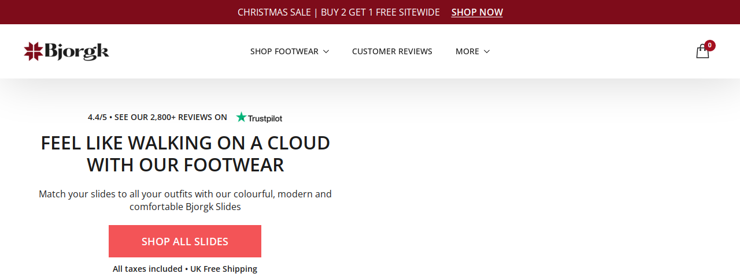Screen dimensions: 740x277
Task: Click the Match your slides description paragraph
Action: coord(185,200)
